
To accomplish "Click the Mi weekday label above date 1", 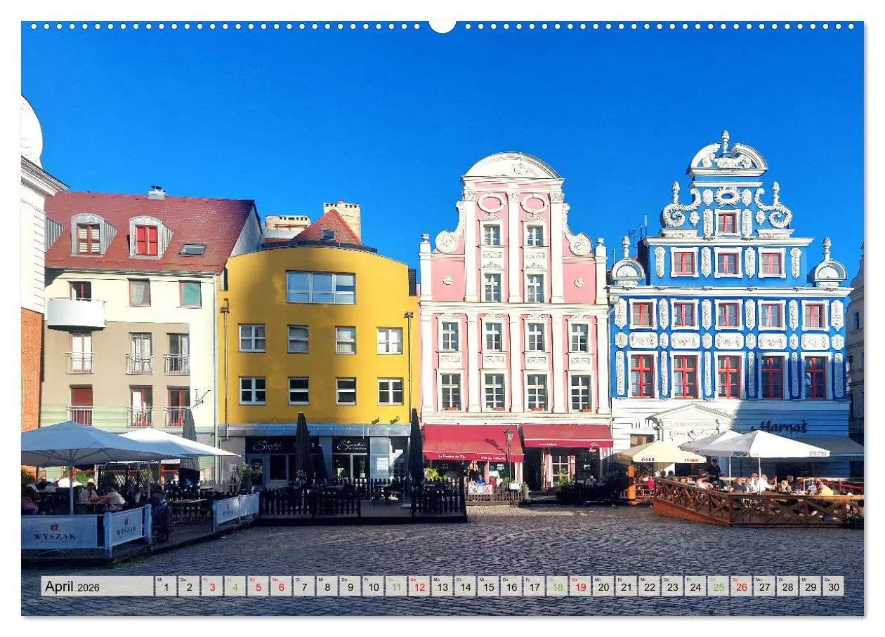I will click(x=159, y=580).
